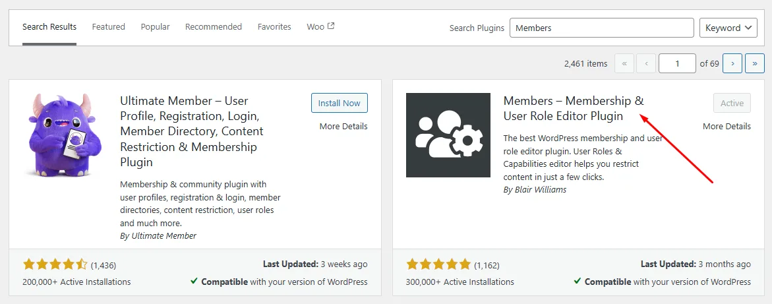Click the Search Plugins label

tap(477, 28)
